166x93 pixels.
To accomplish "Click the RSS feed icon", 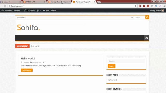I will 132,18.
